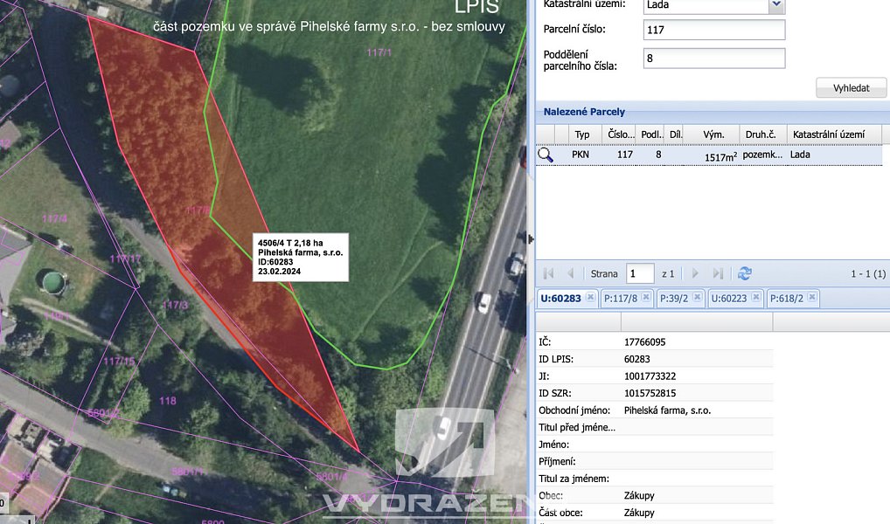Collapse side panel using the splitter arrow
Image resolution: width=890 pixels, height=524 pixels.
pos(531,239)
